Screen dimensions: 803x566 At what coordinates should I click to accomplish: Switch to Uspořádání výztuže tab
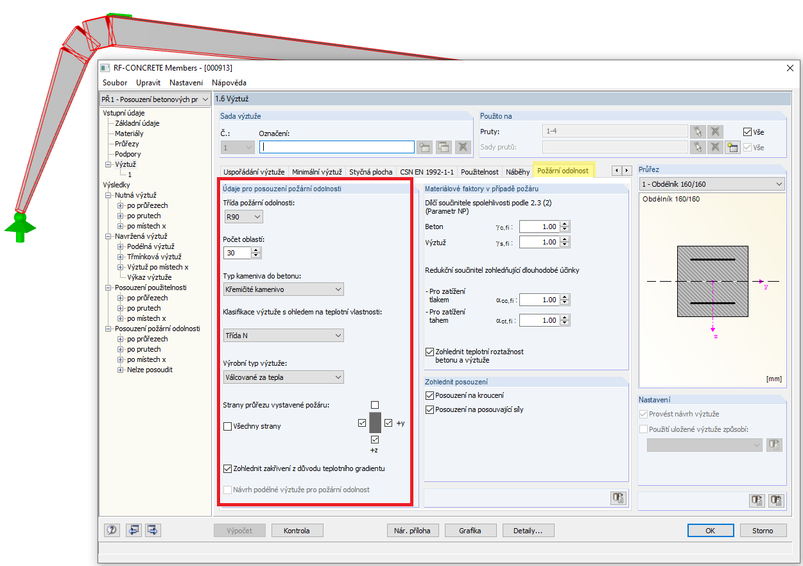[254, 172]
